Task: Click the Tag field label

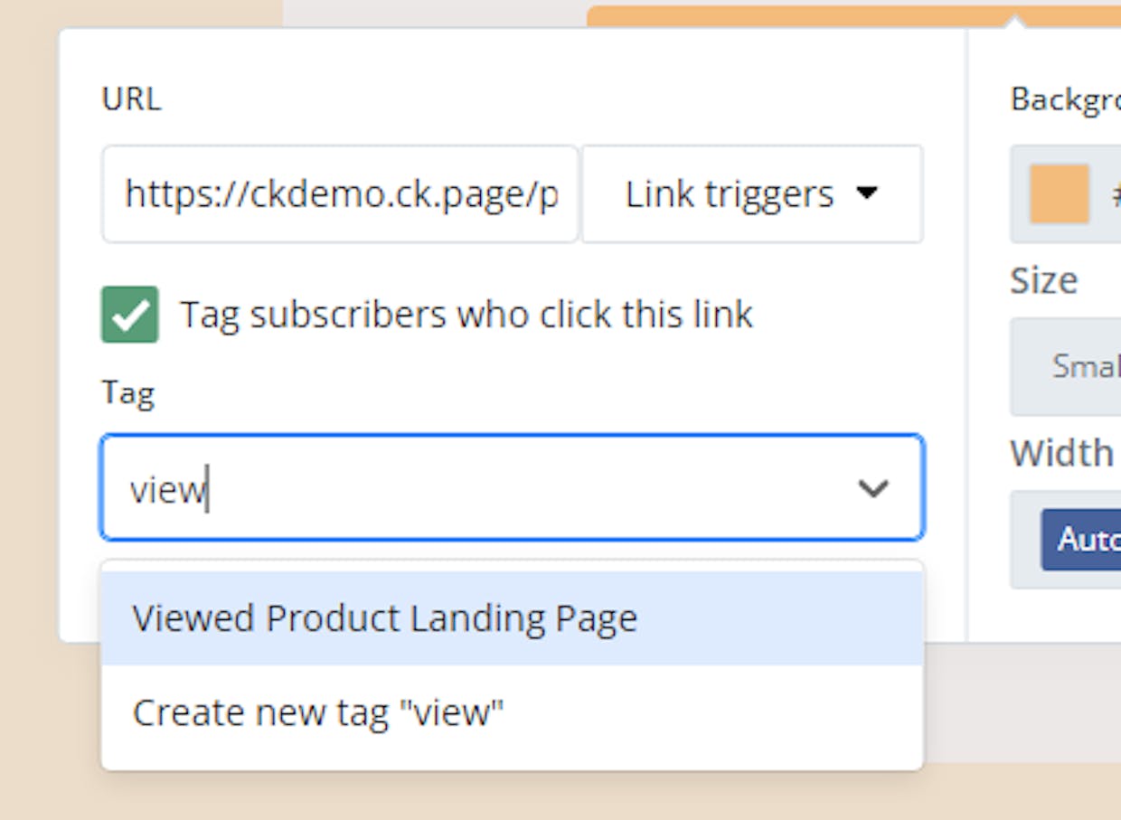Action: pyautogui.click(x=127, y=393)
